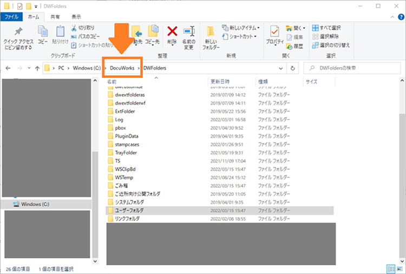
Task: Create a New folder (新しいフォルダー)
Action: 211,38
